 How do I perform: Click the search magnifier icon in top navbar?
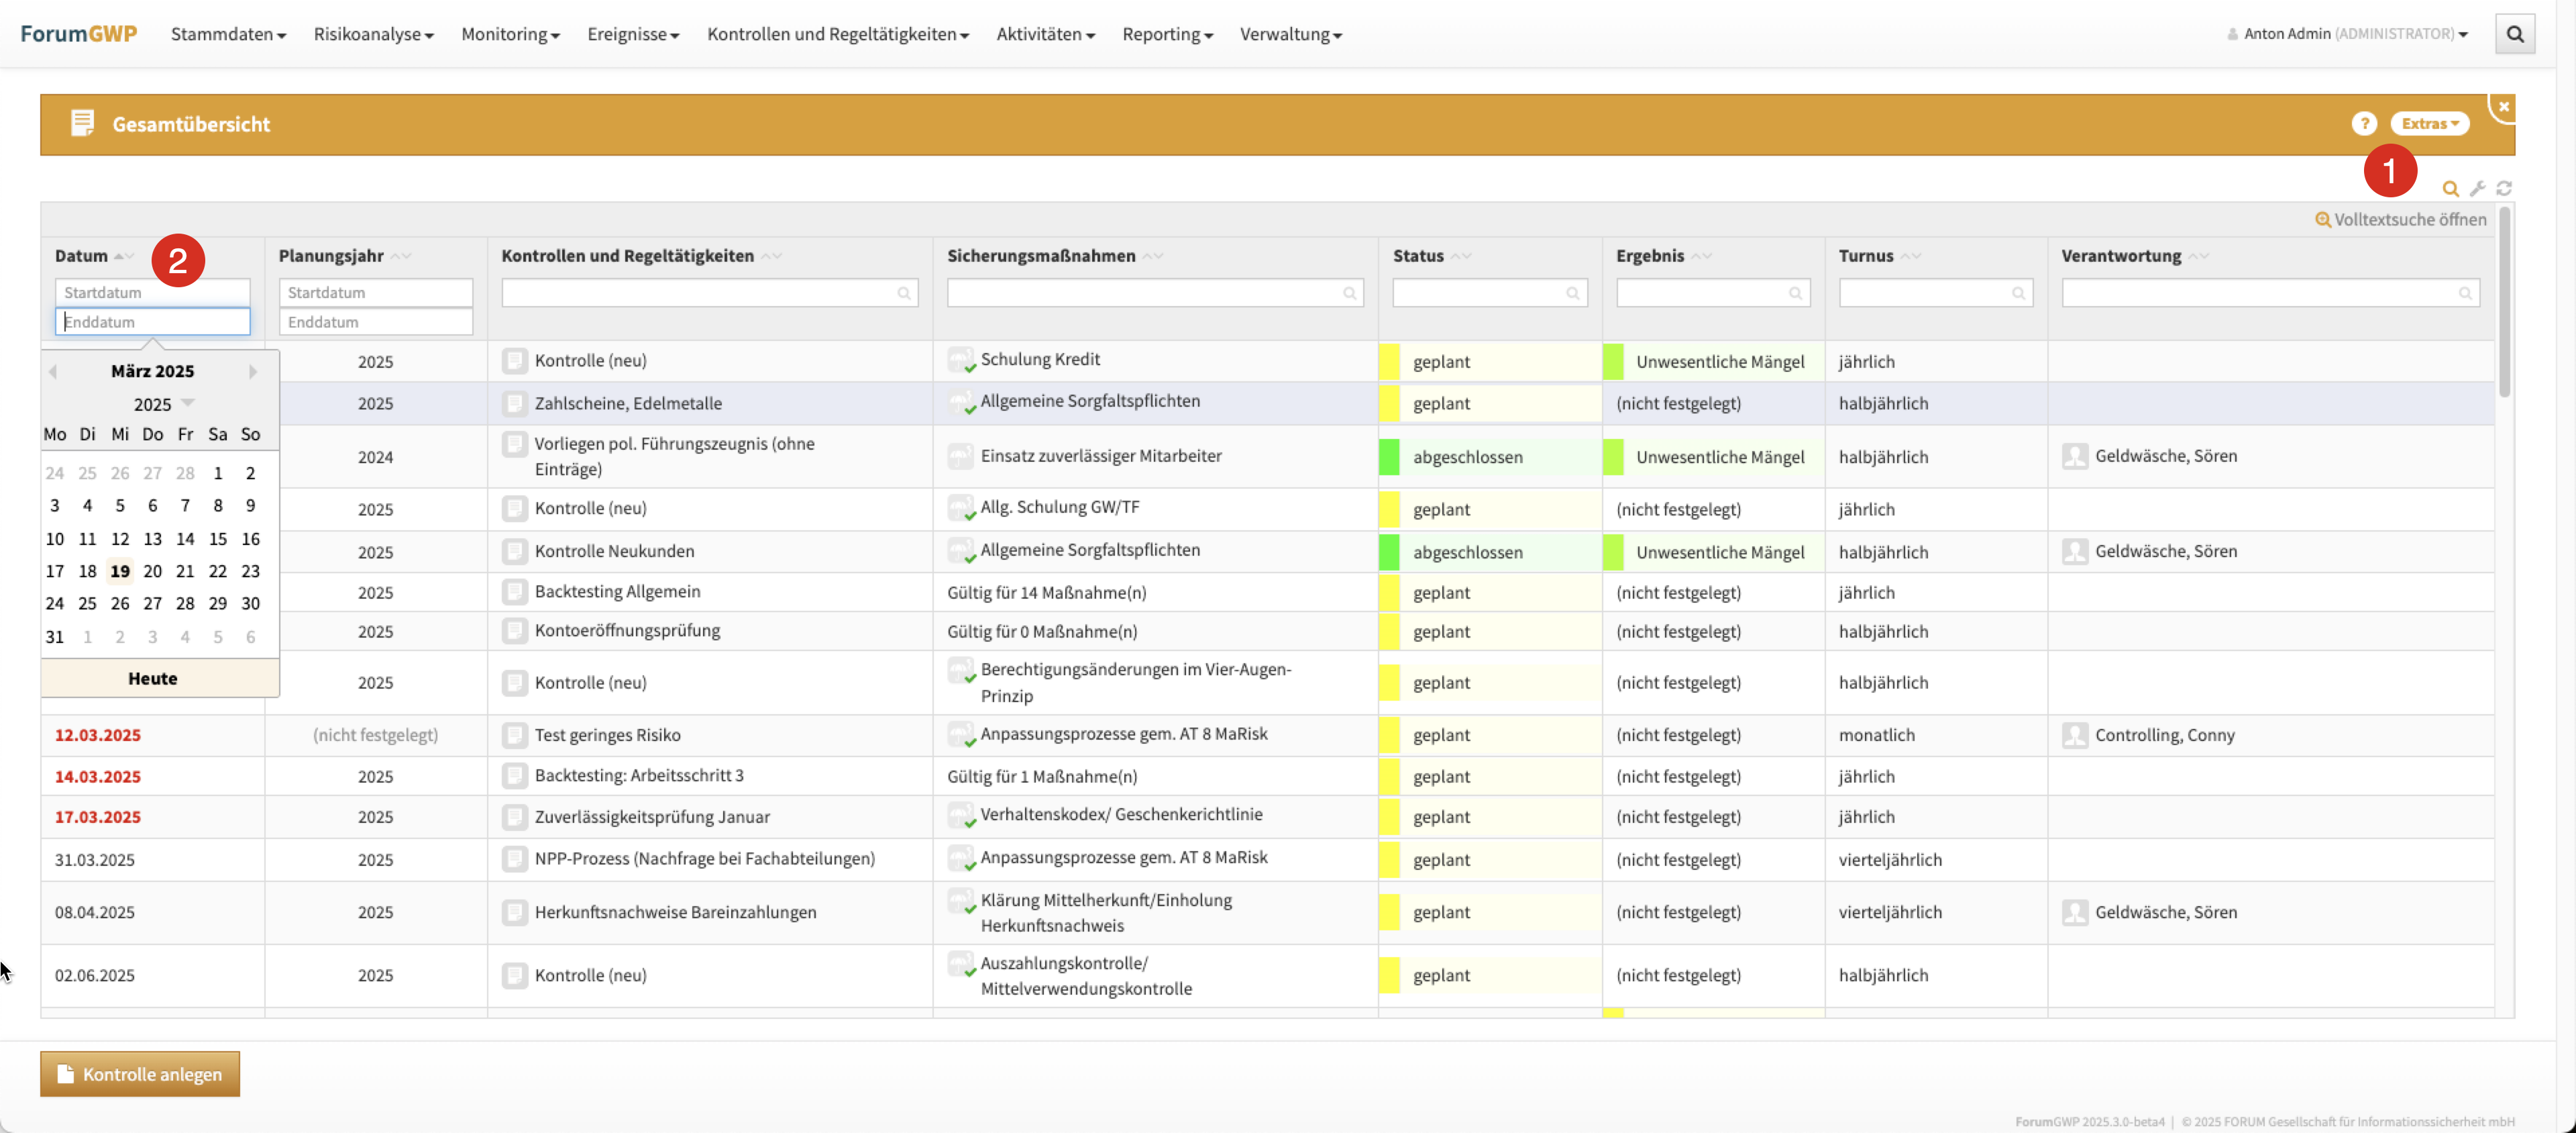pos(2514,34)
